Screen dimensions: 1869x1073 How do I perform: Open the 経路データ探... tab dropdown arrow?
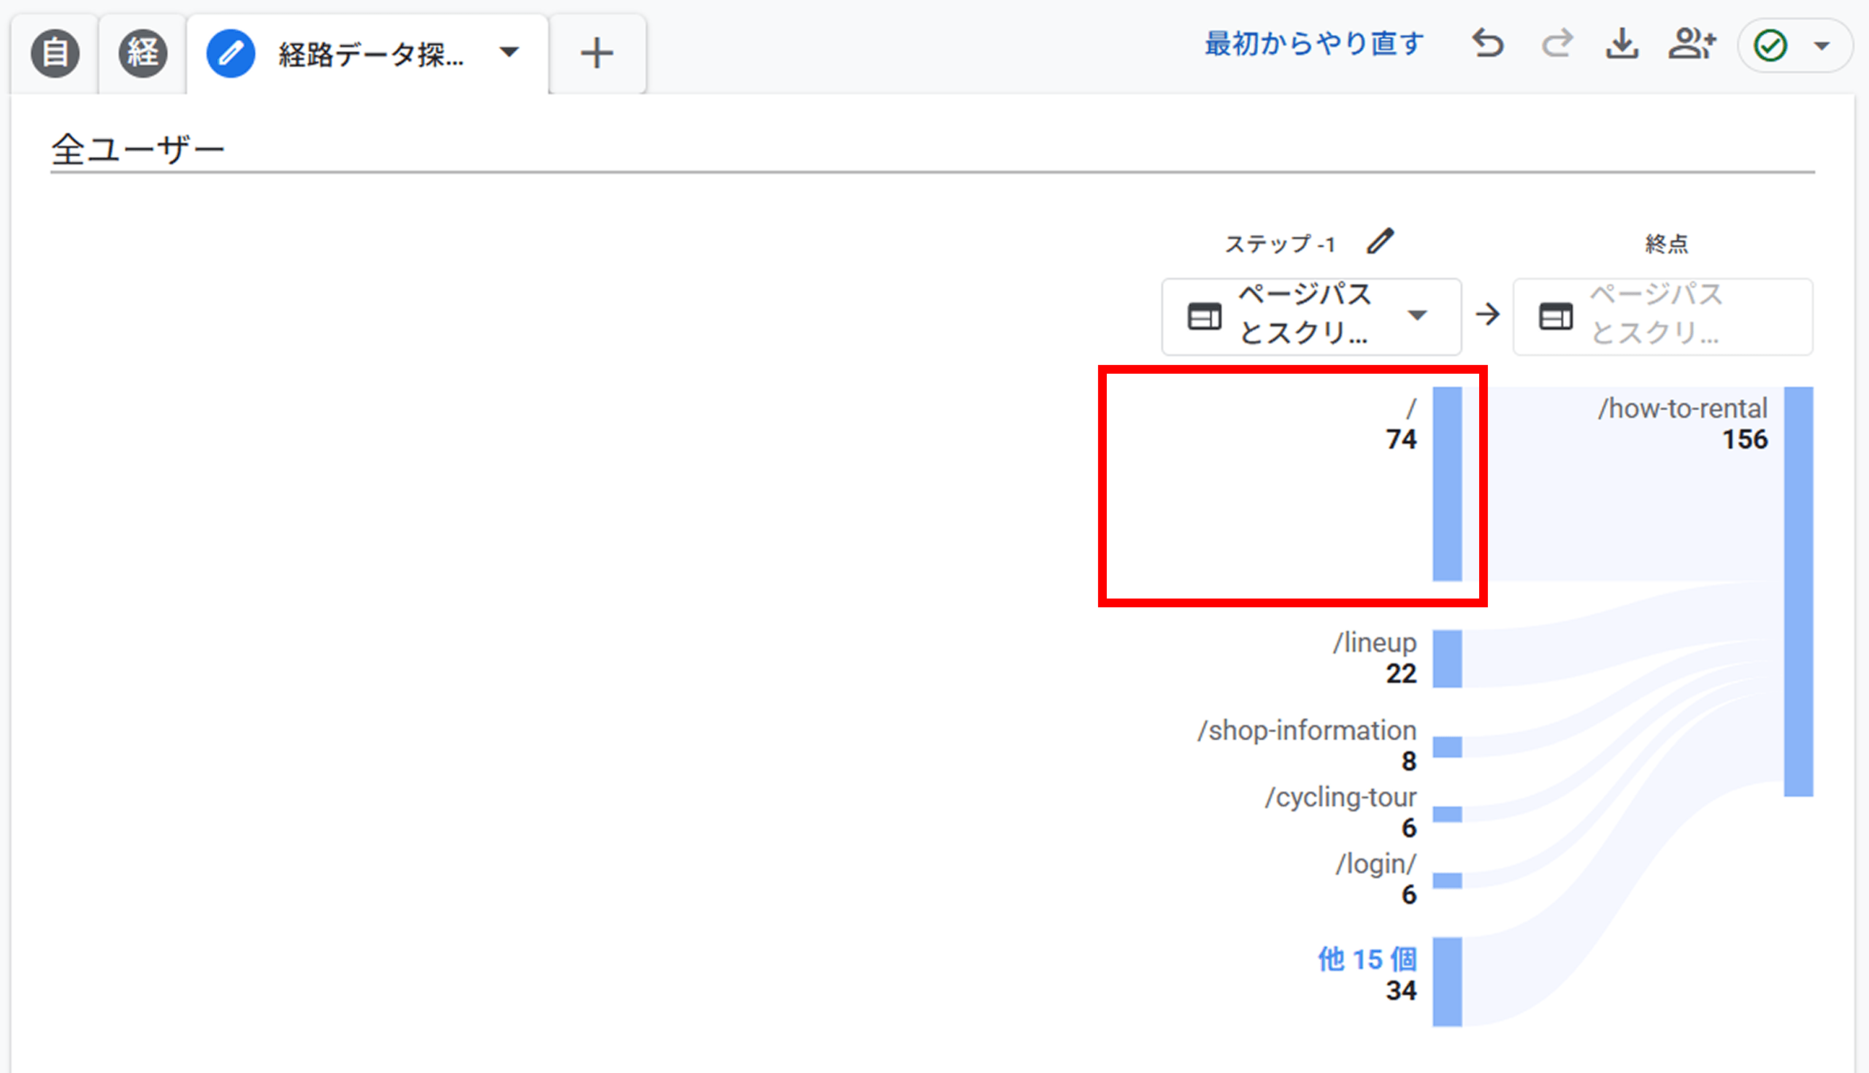[x=510, y=53]
